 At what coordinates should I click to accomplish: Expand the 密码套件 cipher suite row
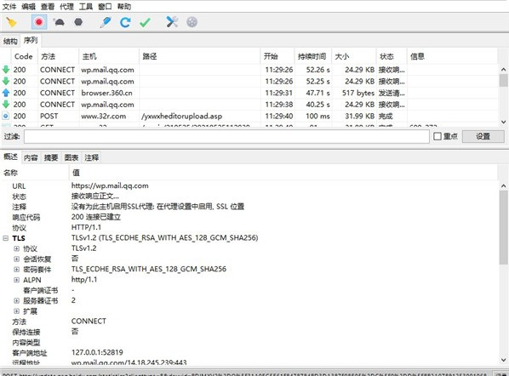16,270
